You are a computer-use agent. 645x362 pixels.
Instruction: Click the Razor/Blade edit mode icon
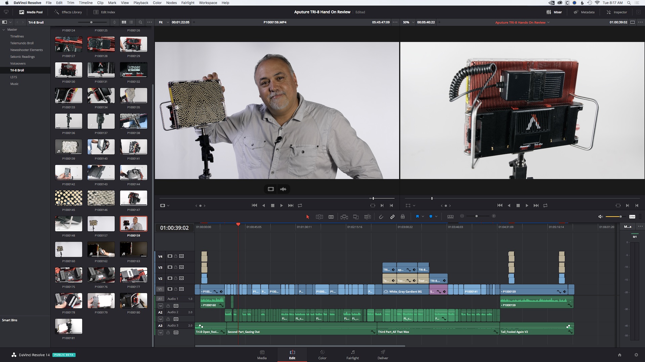pos(331,217)
